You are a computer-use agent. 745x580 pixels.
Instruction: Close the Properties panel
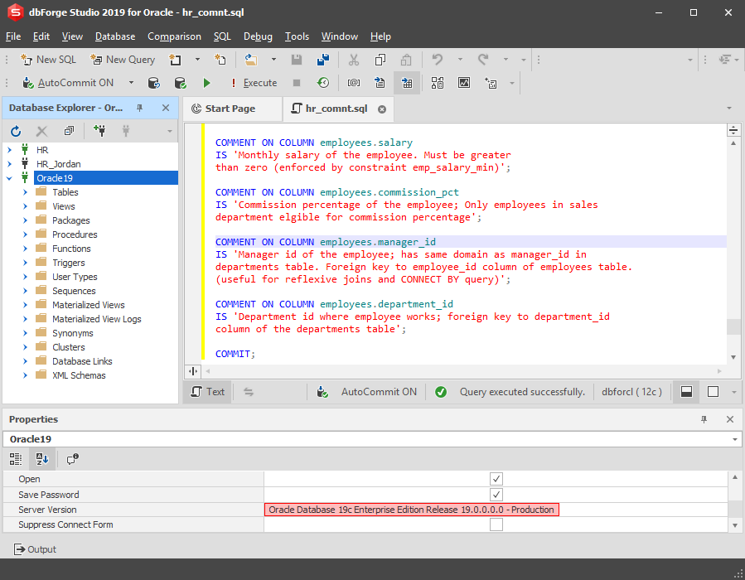coord(730,419)
